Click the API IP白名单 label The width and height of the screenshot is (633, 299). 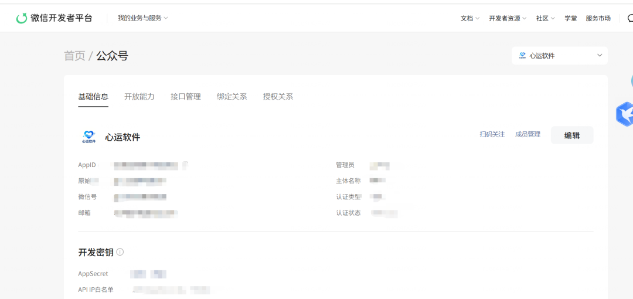(x=96, y=290)
